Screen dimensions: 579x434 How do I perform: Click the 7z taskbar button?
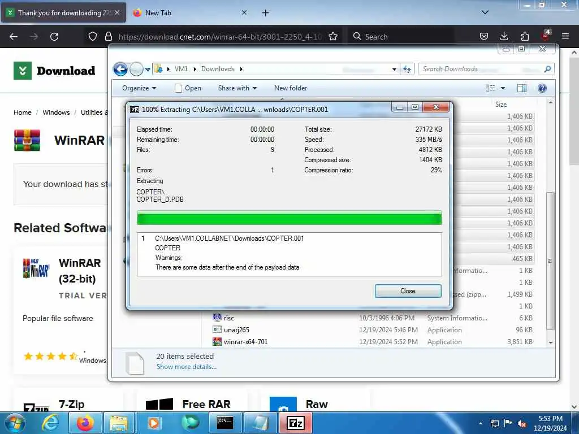click(x=296, y=423)
